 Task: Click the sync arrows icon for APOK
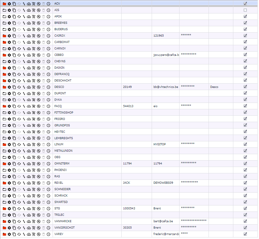[19, 17]
